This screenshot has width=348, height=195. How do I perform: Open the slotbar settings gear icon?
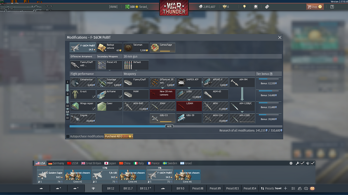[x=291, y=163]
